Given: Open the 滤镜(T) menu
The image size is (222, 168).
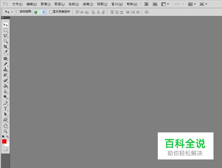Looking at the screenshot, I should coord(88,4).
